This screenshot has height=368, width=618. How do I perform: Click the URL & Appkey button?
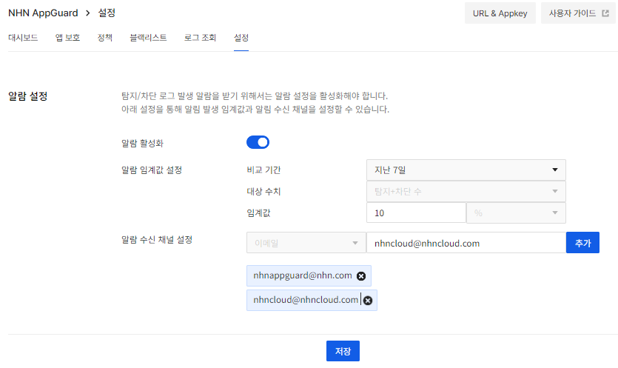click(x=500, y=13)
